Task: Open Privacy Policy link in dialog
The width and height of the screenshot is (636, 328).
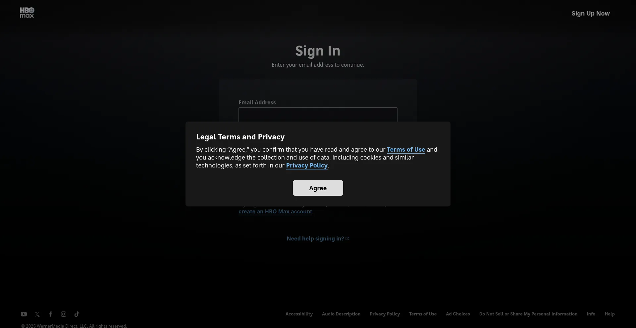Action: [307, 165]
